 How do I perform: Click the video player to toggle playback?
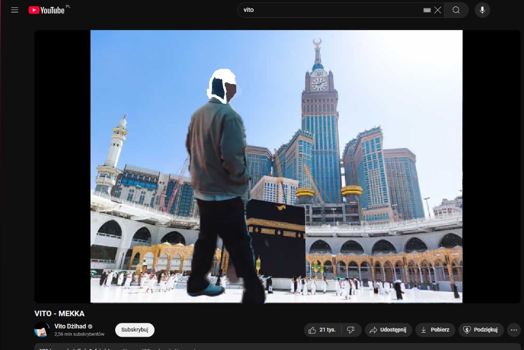[x=276, y=166]
